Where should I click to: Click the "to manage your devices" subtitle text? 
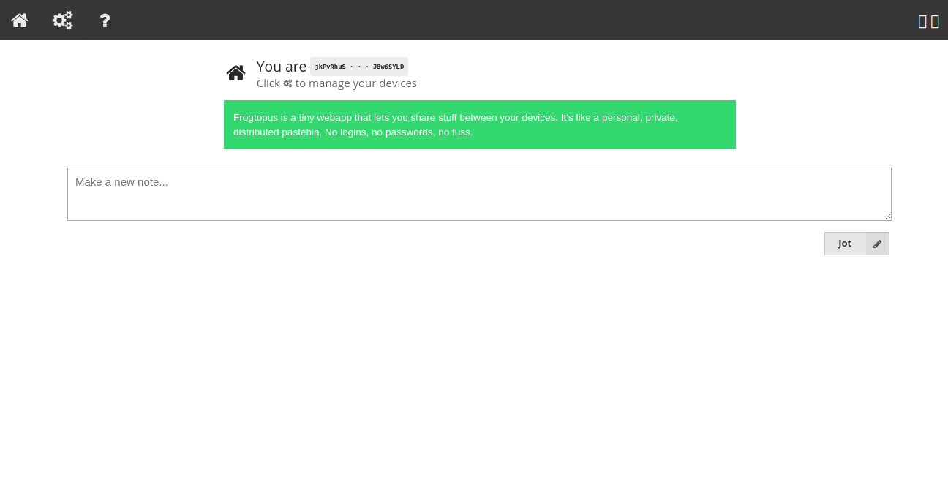[x=356, y=83]
